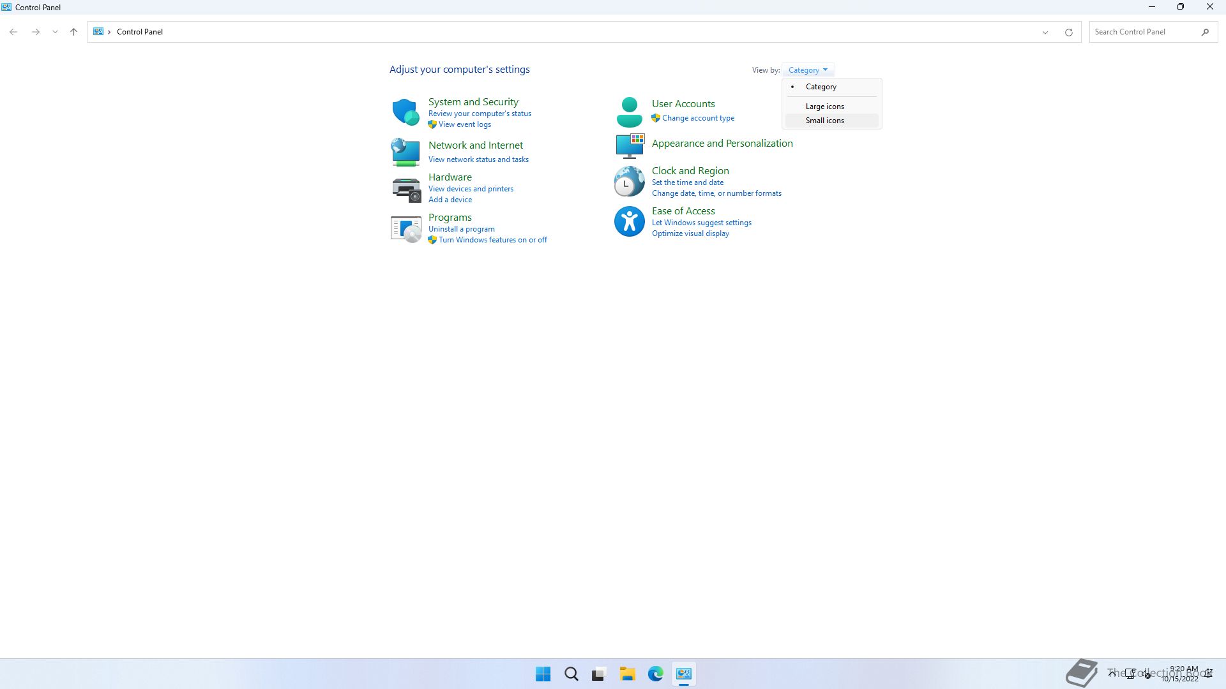Refresh the Control Panel address bar
The width and height of the screenshot is (1226, 689).
[x=1068, y=32]
